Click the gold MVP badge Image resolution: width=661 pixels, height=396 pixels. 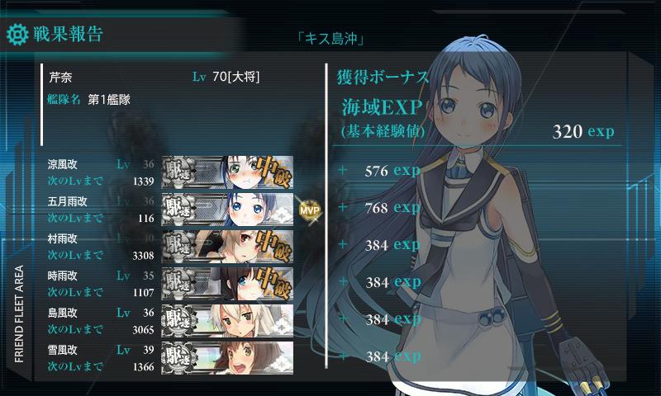click(310, 210)
